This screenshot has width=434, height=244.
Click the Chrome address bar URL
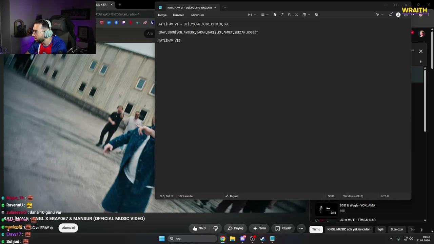118,14
